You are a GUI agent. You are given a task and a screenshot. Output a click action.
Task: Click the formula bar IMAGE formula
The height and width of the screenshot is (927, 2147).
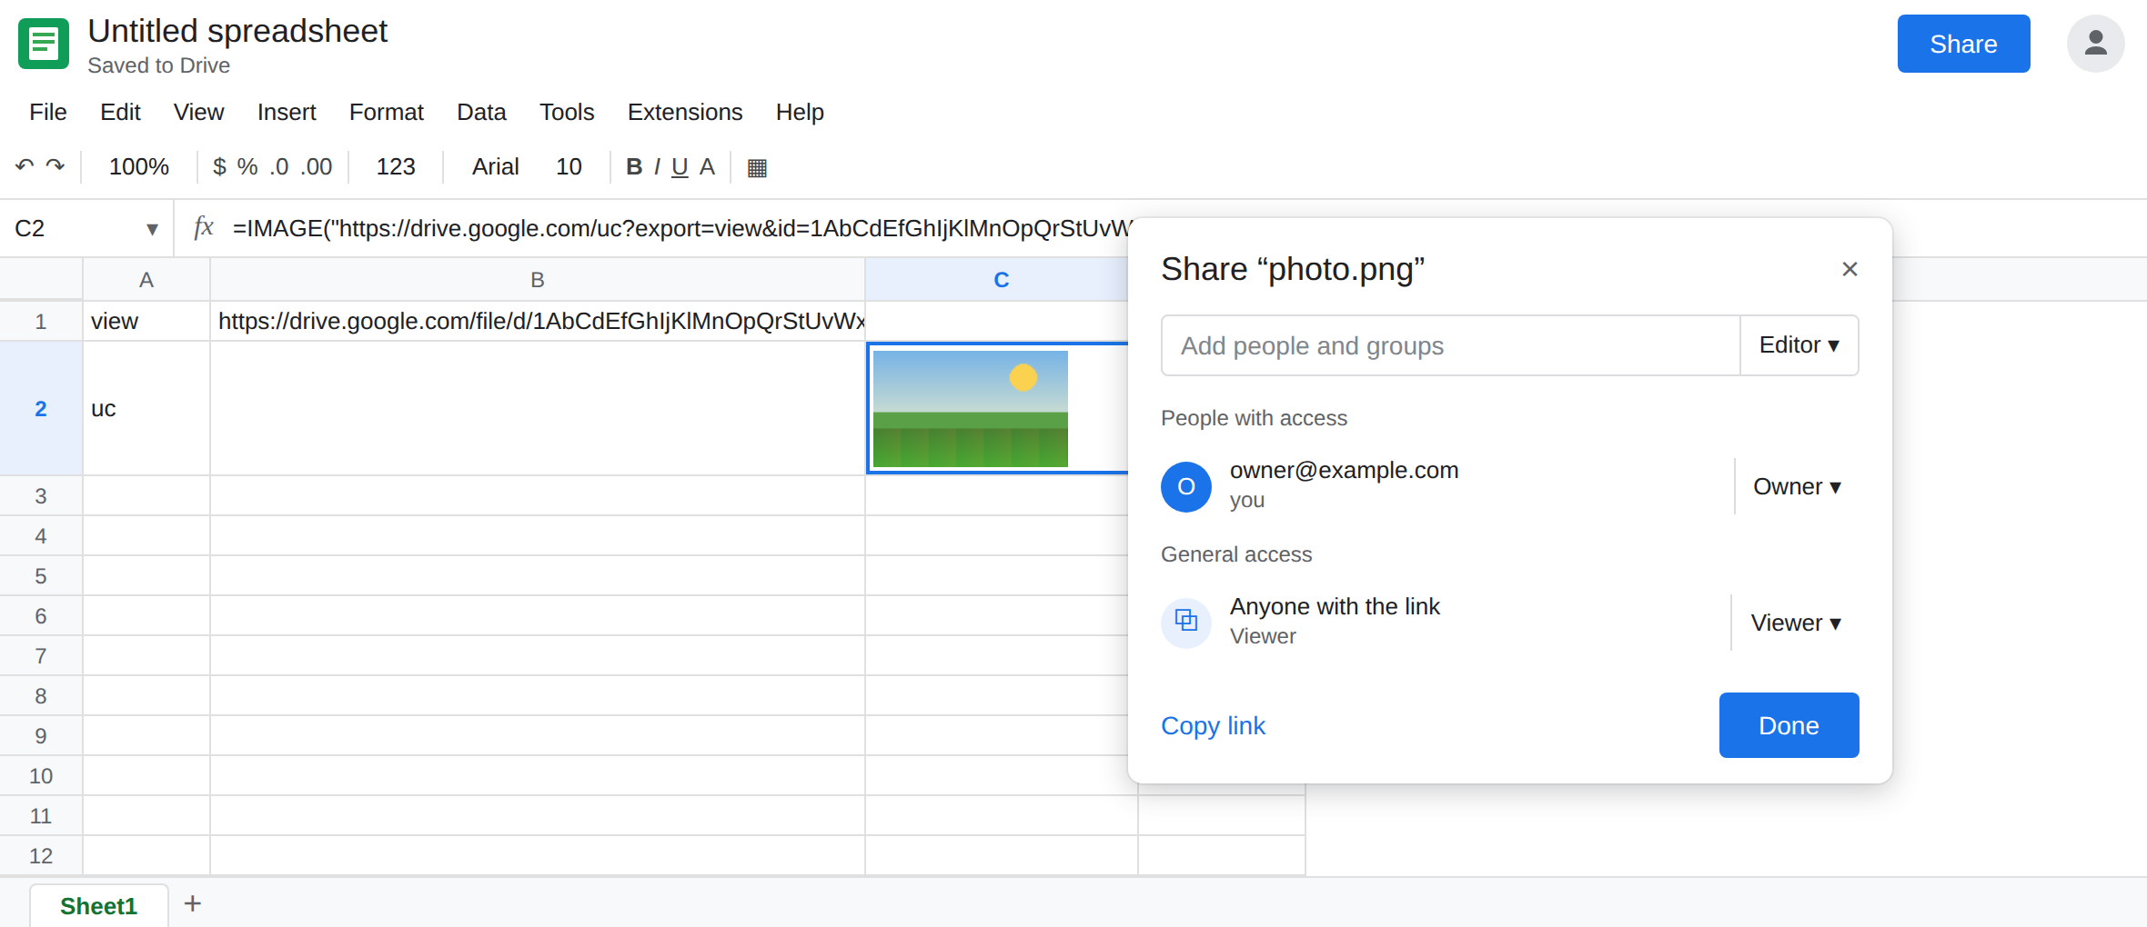click(682, 228)
